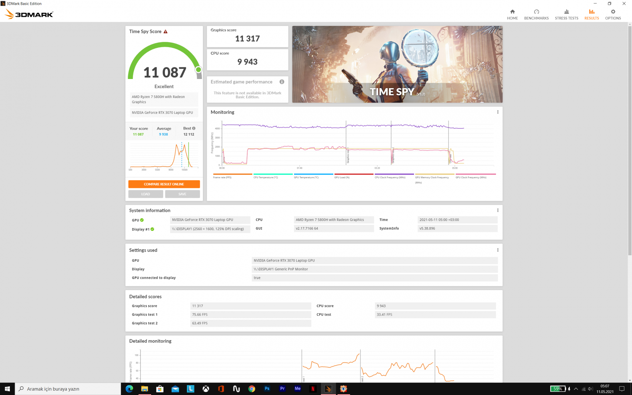Open the Xbox app from the taskbar
This screenshot has height=395, width=632.
click(x=206, y=389)
